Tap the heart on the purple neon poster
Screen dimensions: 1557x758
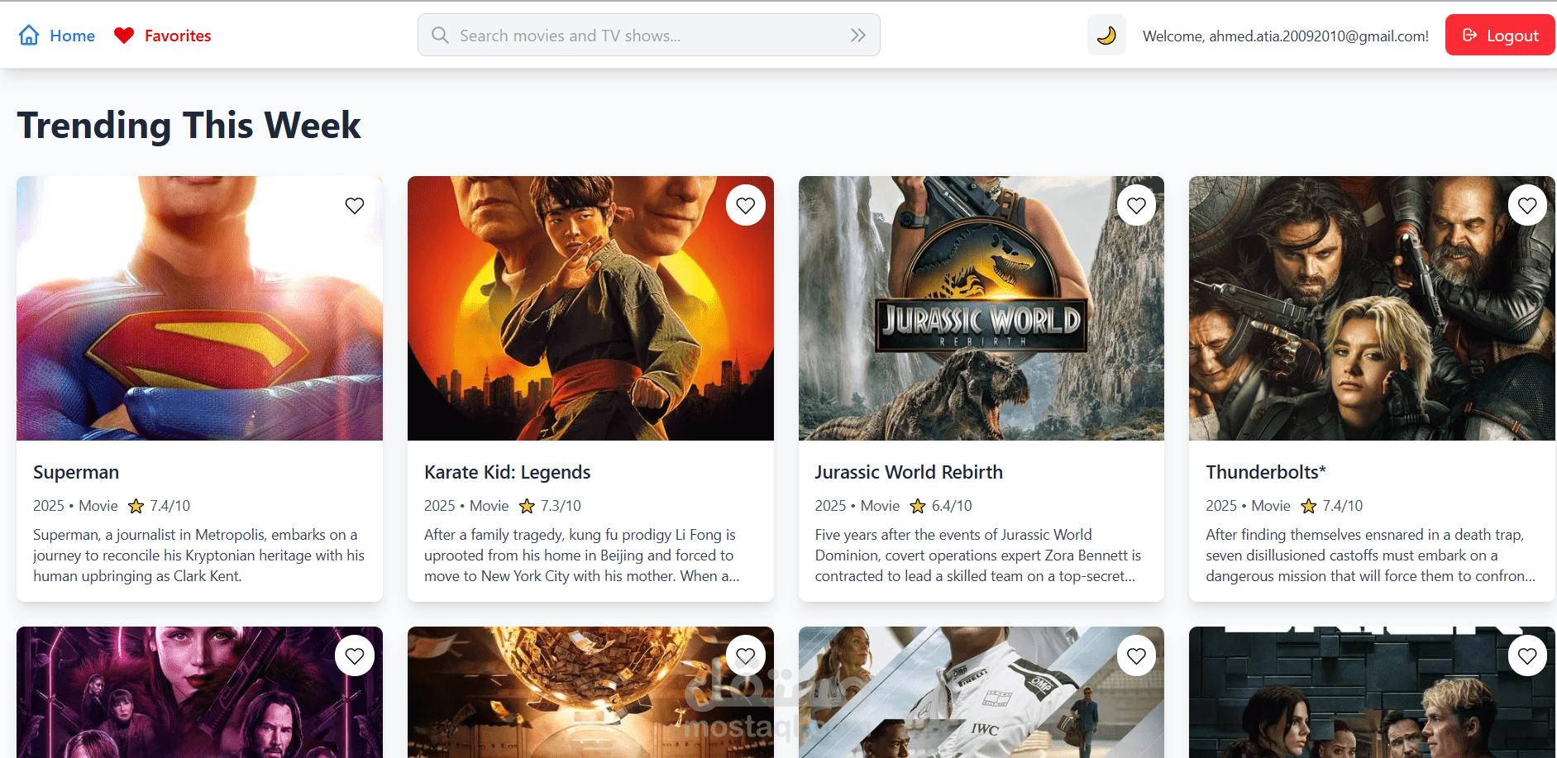[355, 656]
